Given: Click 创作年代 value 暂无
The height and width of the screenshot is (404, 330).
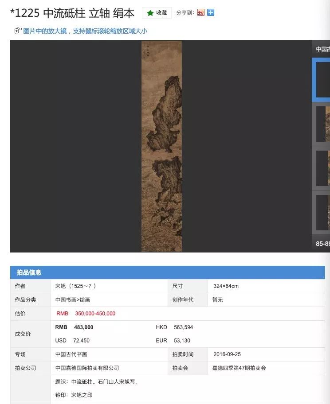Looking at the screenshot, I should pyautogui.click(x=217, y=300).
